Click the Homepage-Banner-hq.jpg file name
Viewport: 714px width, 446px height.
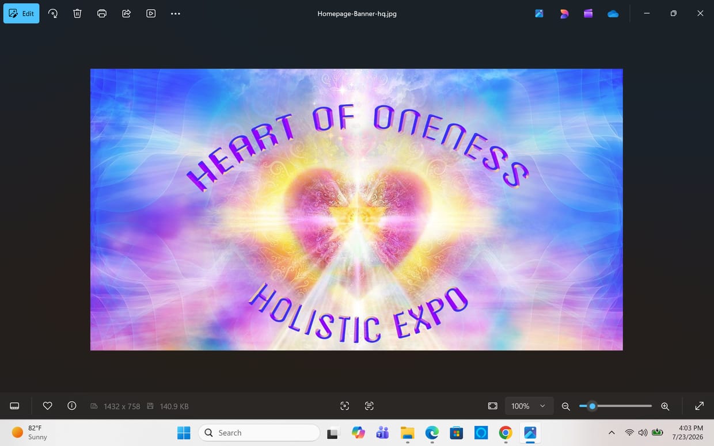pos(357,14)
